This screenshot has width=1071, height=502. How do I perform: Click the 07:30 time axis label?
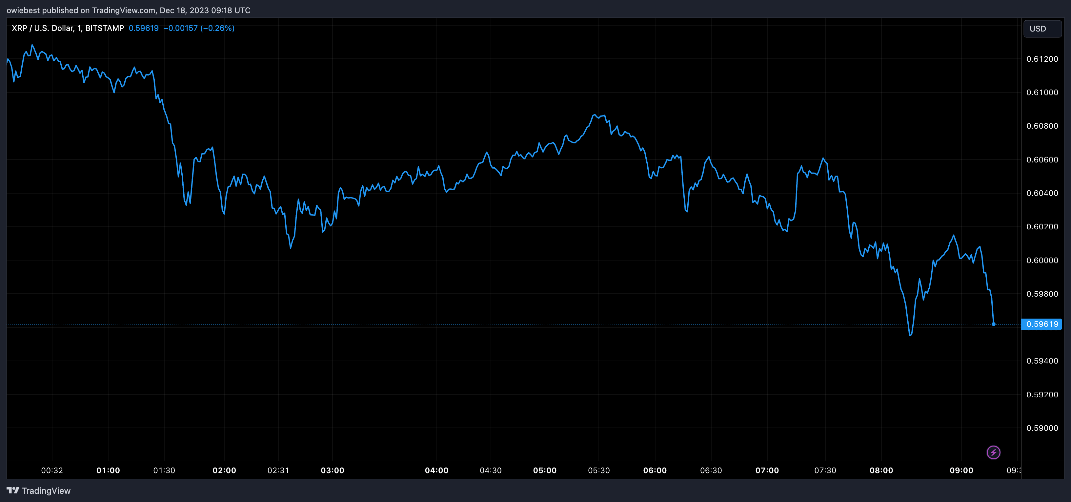[x=825, y=471]
